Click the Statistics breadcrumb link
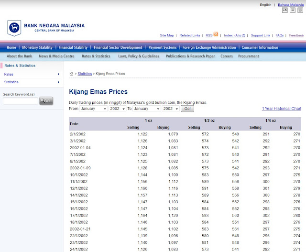 [x=85, y=74]
